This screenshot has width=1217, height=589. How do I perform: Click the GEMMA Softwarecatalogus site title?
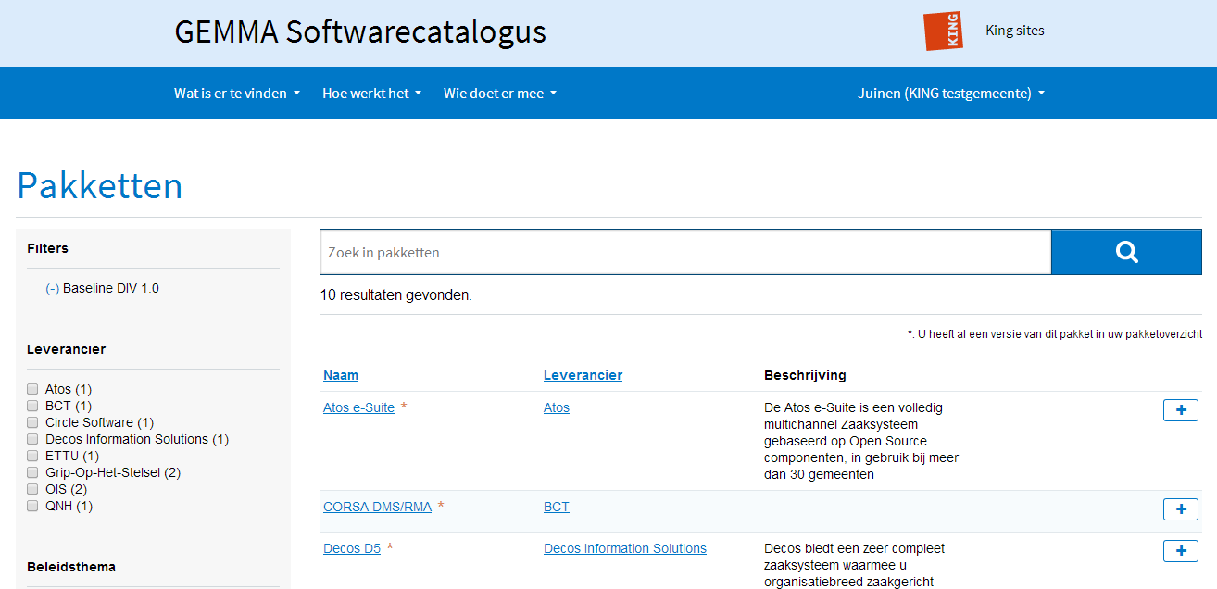(x=360, y=31)
